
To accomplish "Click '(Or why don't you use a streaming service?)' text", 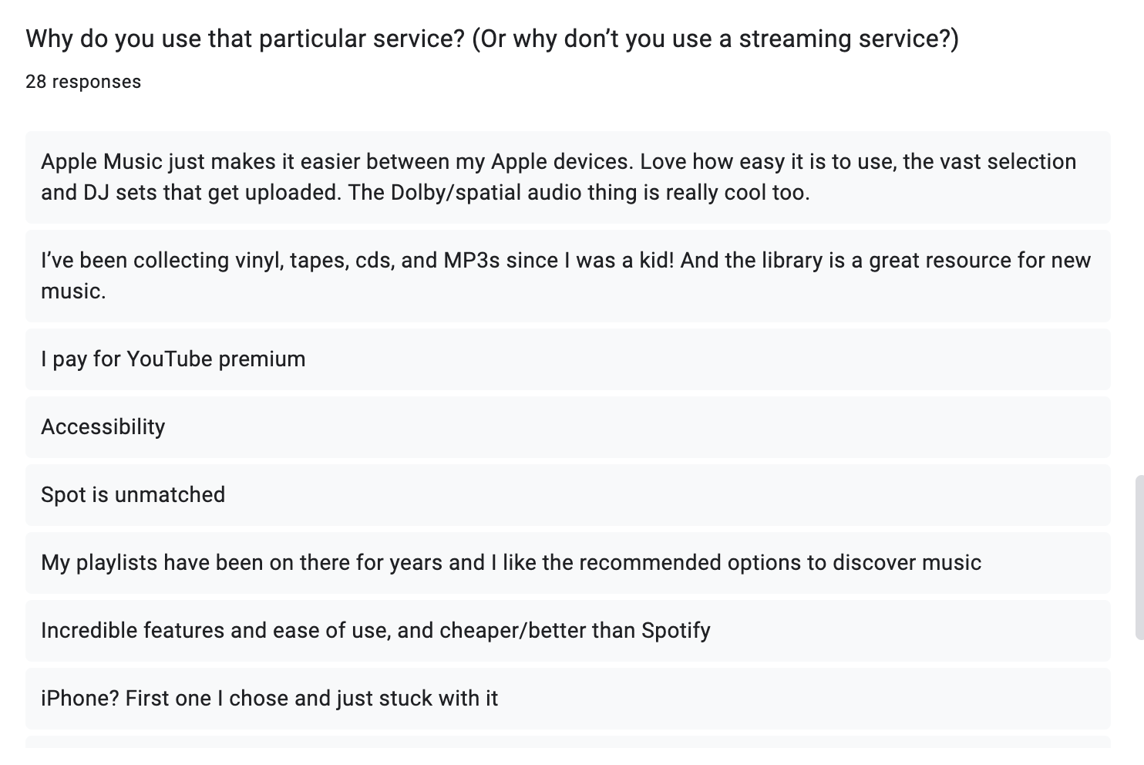I will [x=715, y=39].
